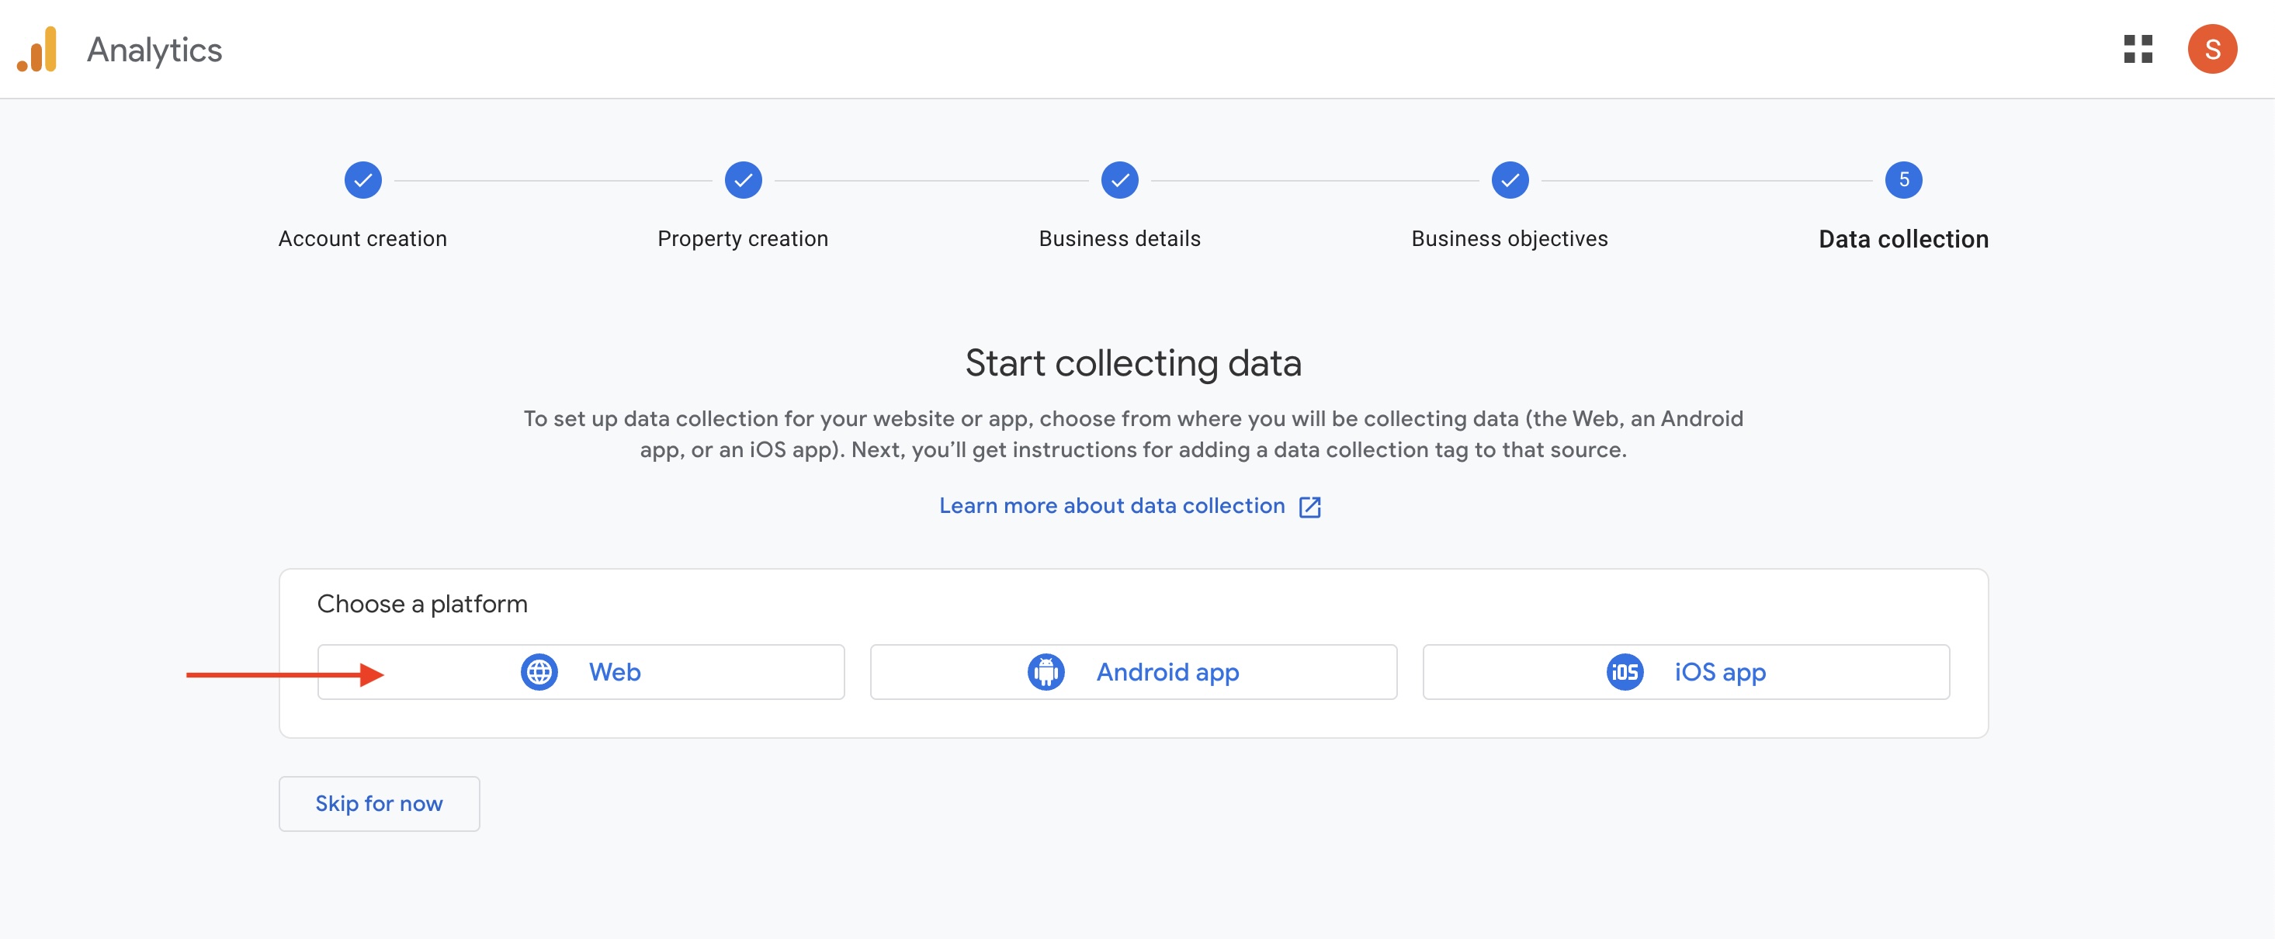Click the Business details step checkmark
This screenshot has width=2275, height=939.
point(1119,180)
